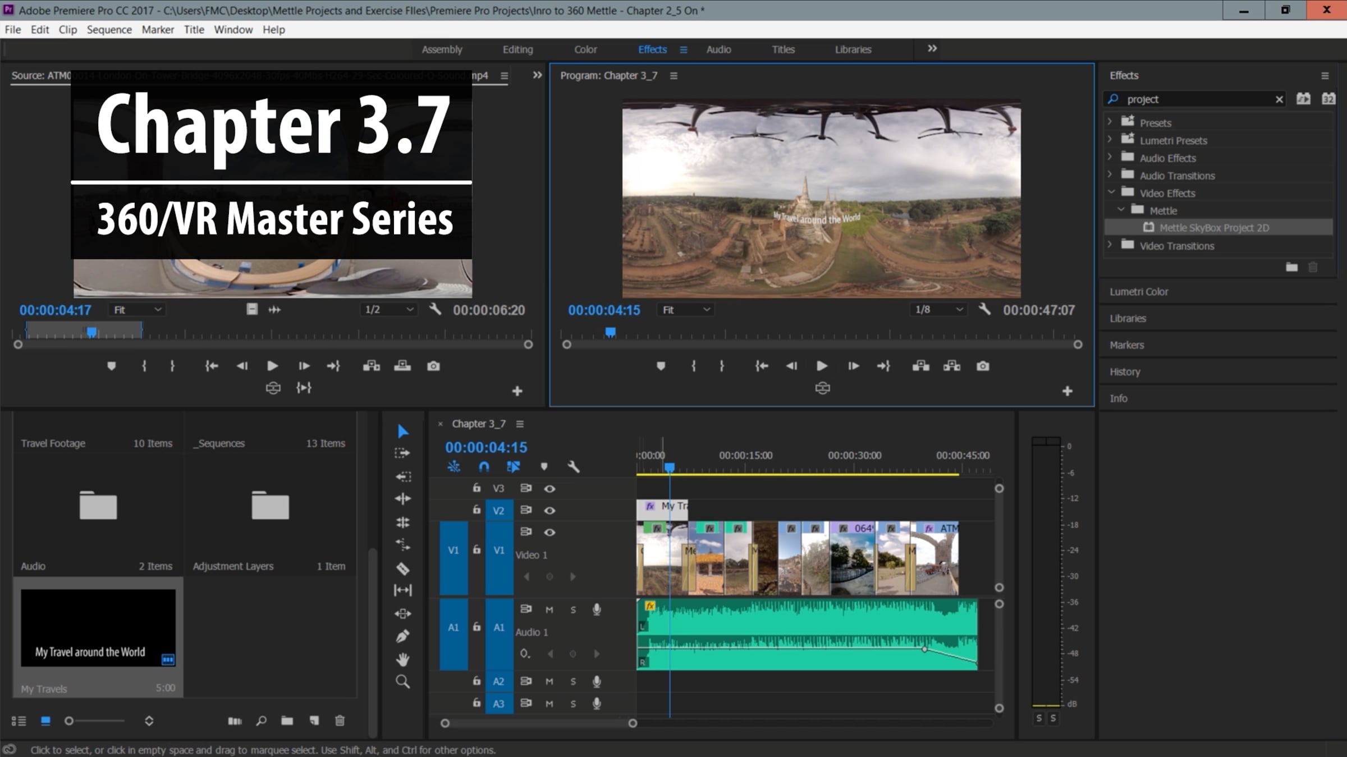1347x757 pixels.
Task: Select the Slide tool
Action: tap(403, 613)
